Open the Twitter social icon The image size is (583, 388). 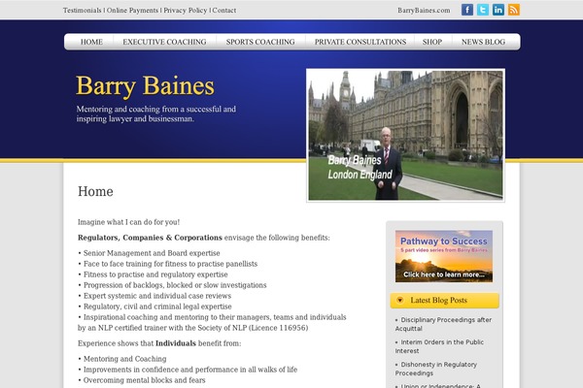click(483, 10)
